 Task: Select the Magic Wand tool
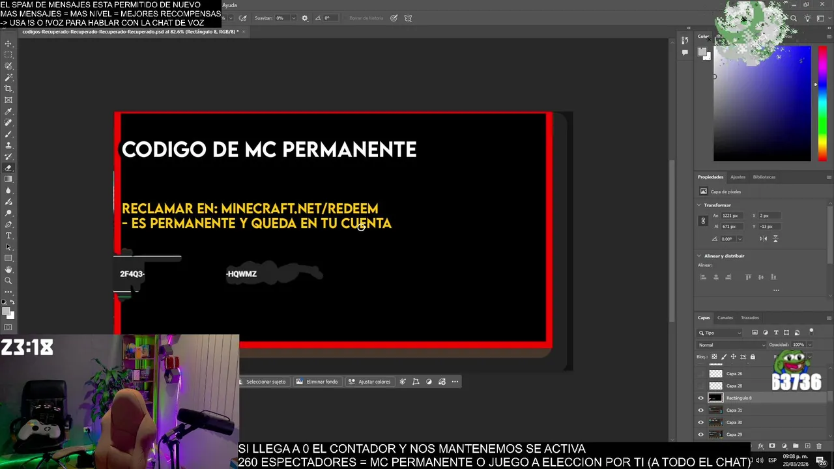click(8, 78)
